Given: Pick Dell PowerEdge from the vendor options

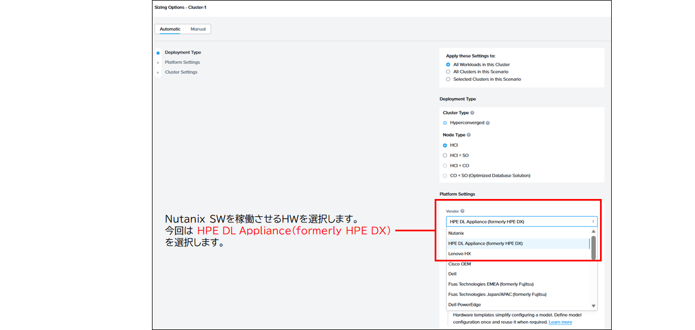Looking at the screenshot, I should [x=464, y=305].
